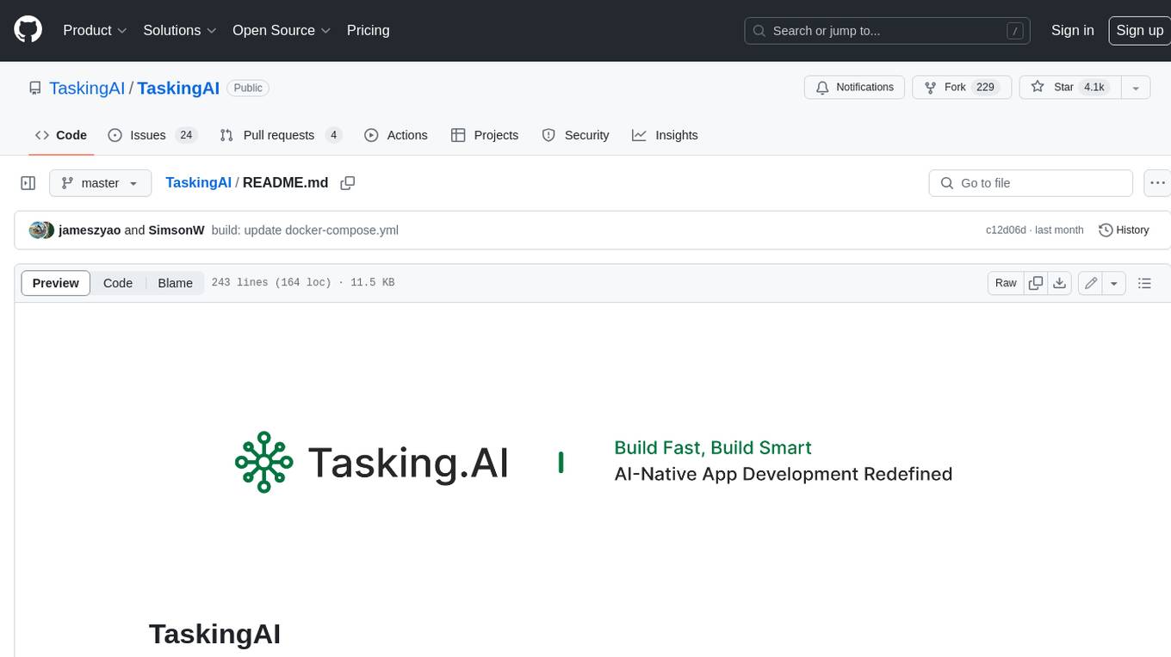Open commit c12d06d

pos(1006,230)
